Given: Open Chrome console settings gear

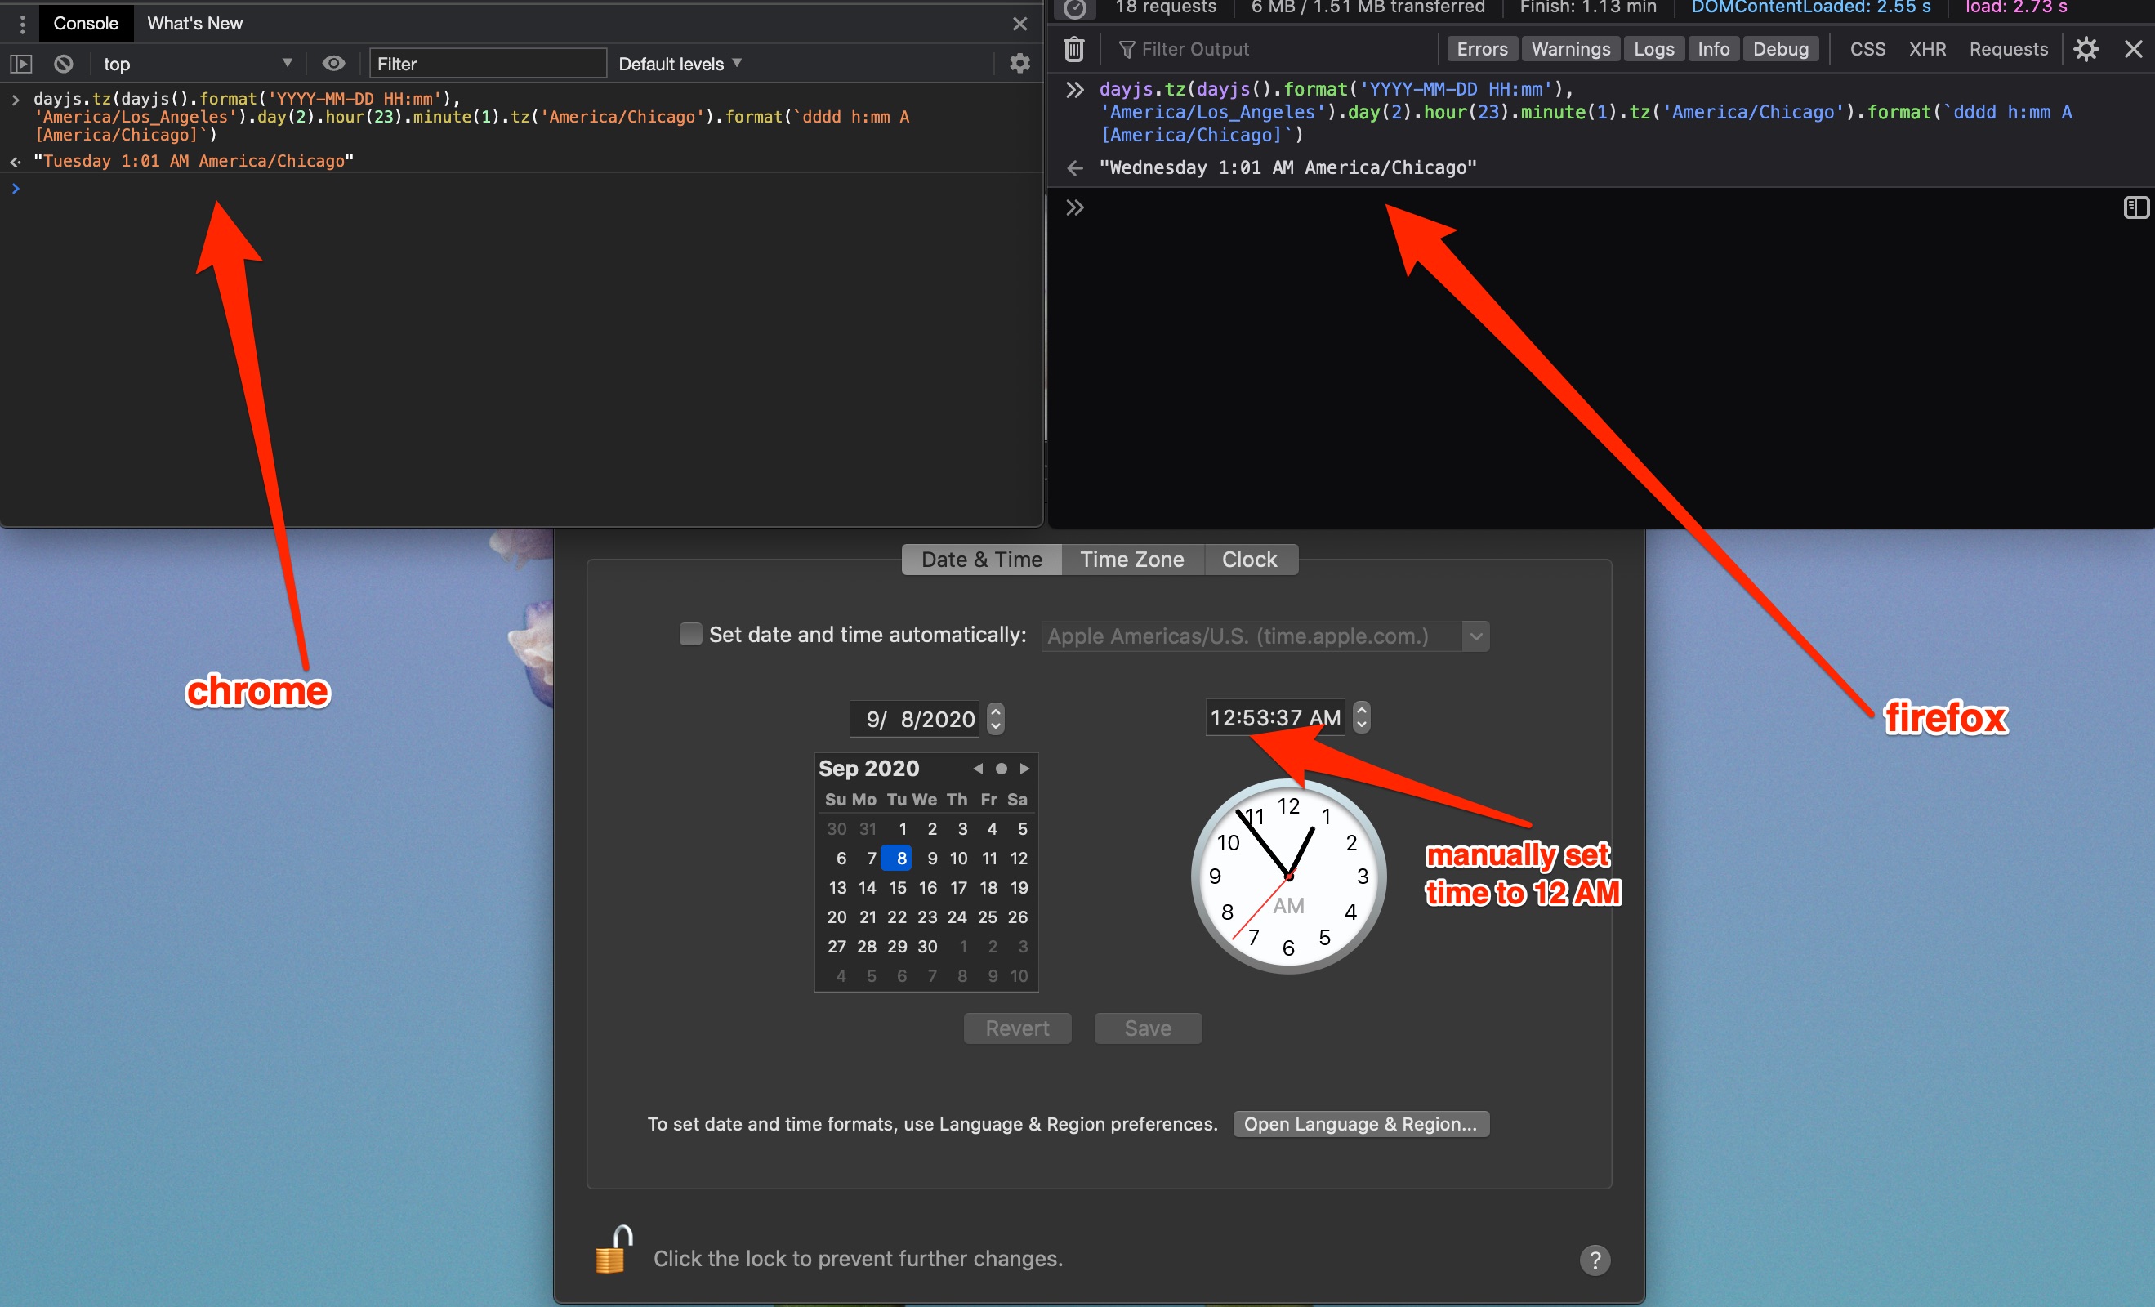Looking at the screenshot, I should (x=1019, y=63).
